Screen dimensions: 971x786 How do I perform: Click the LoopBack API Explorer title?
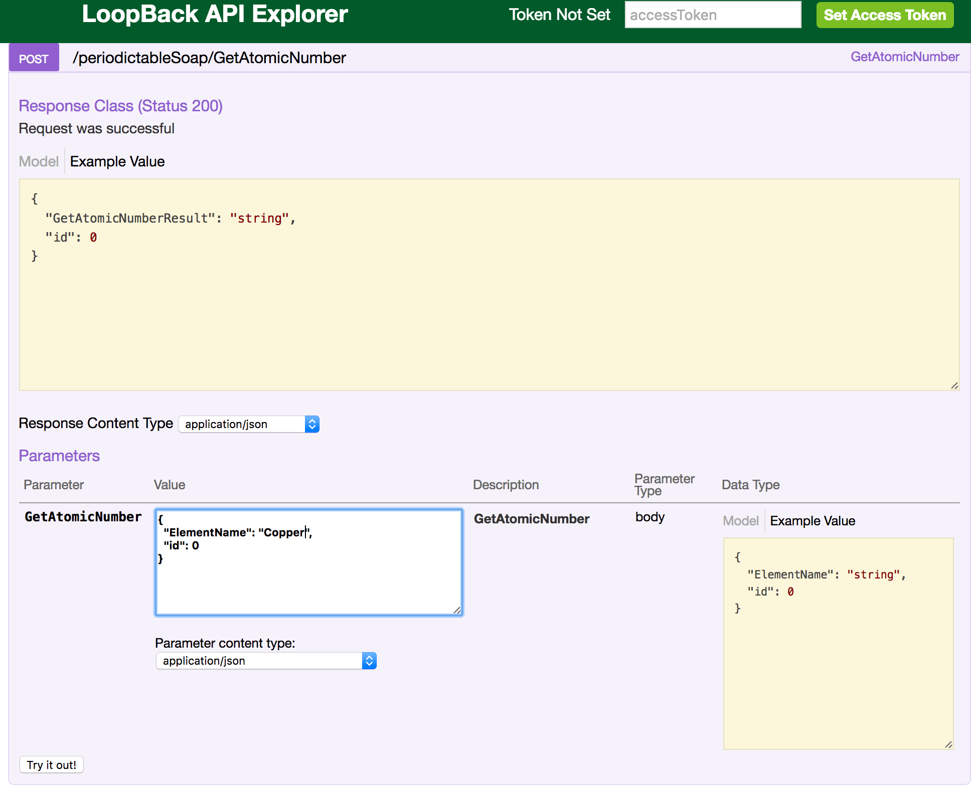pos(215,15)
